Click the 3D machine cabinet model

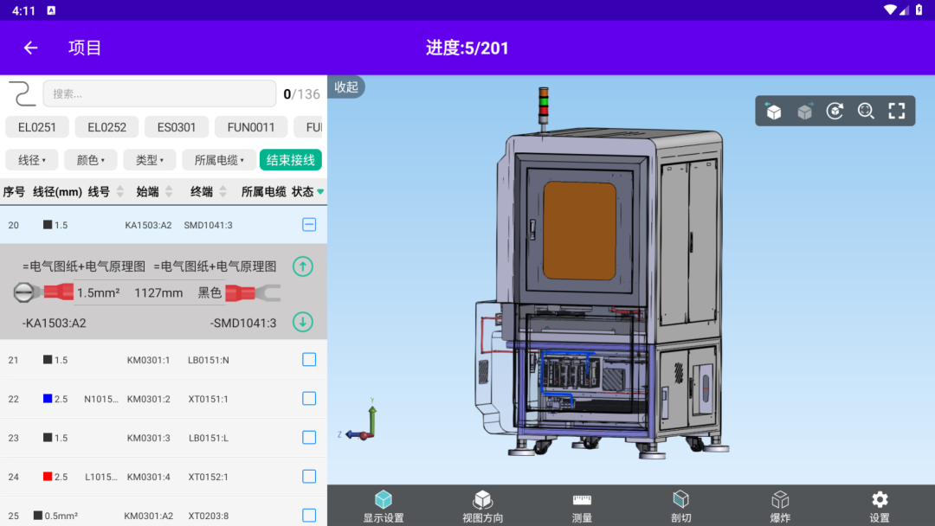click(603, 274)
